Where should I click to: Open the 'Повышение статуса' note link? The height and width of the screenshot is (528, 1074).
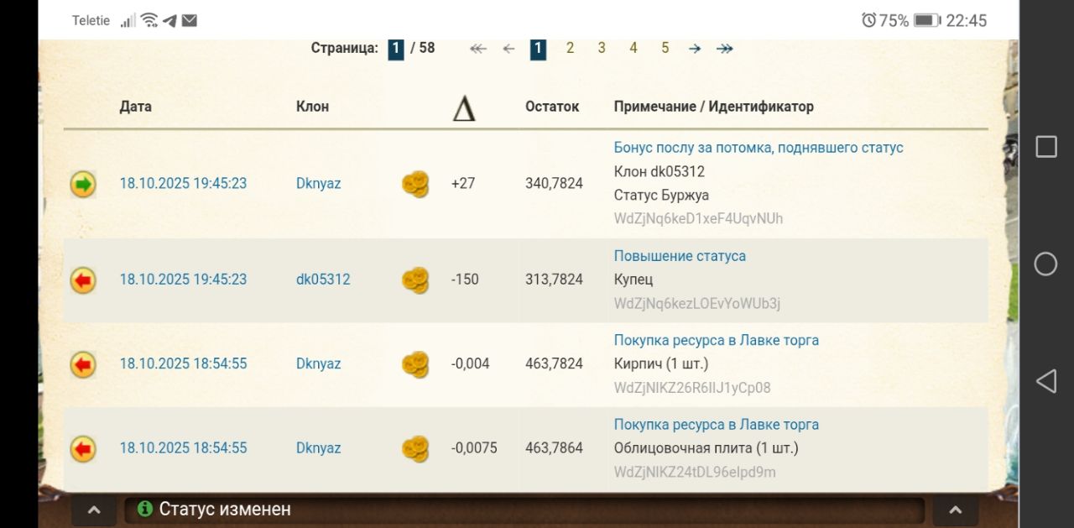point(680,256)
